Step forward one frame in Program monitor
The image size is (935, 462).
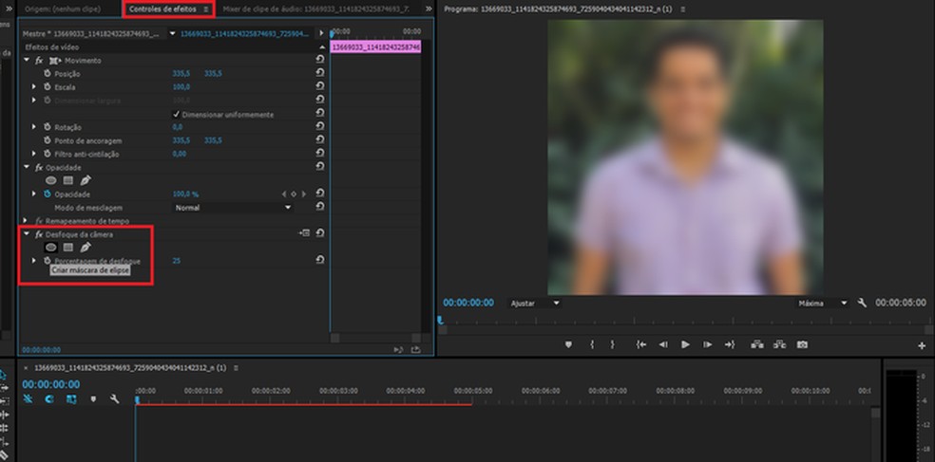coord(707,344)
